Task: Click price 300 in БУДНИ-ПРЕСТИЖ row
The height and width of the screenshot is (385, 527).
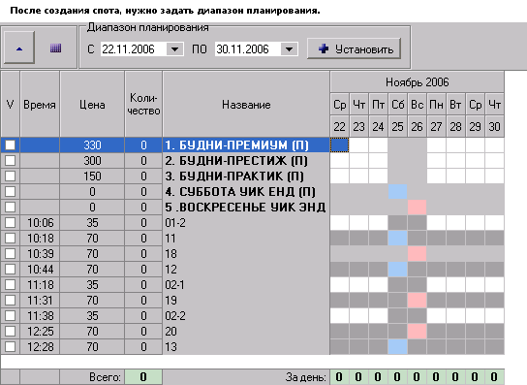Action: pyautogui.click(x=92, y=161)
